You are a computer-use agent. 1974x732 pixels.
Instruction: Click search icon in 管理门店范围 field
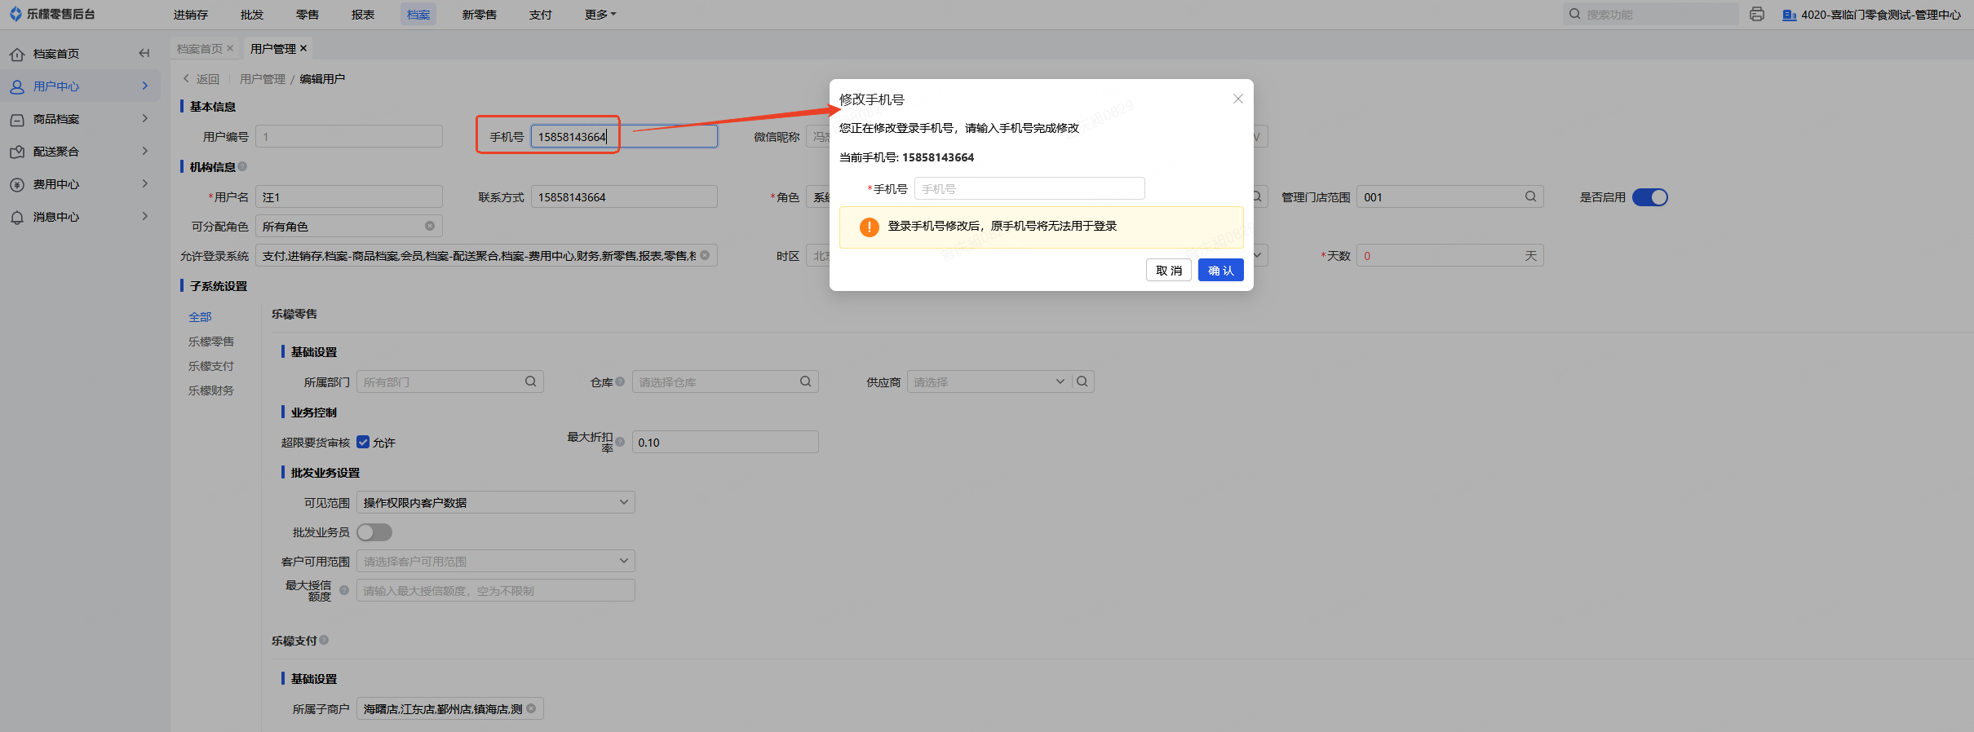1531,196
